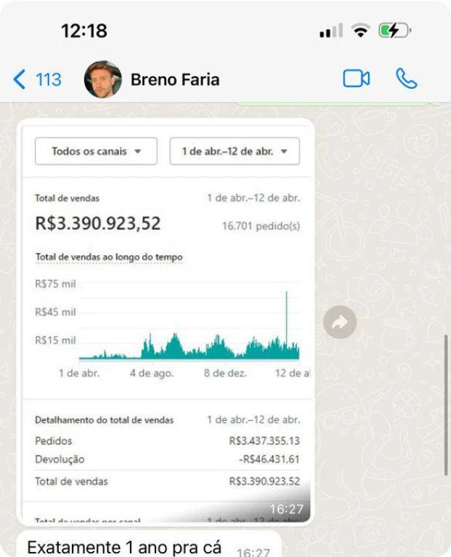The height and width of the screenshot is (557, 451).
Task: Tap the sales spike on the chart
Action: pyautogui.click(x=287, y=305)
